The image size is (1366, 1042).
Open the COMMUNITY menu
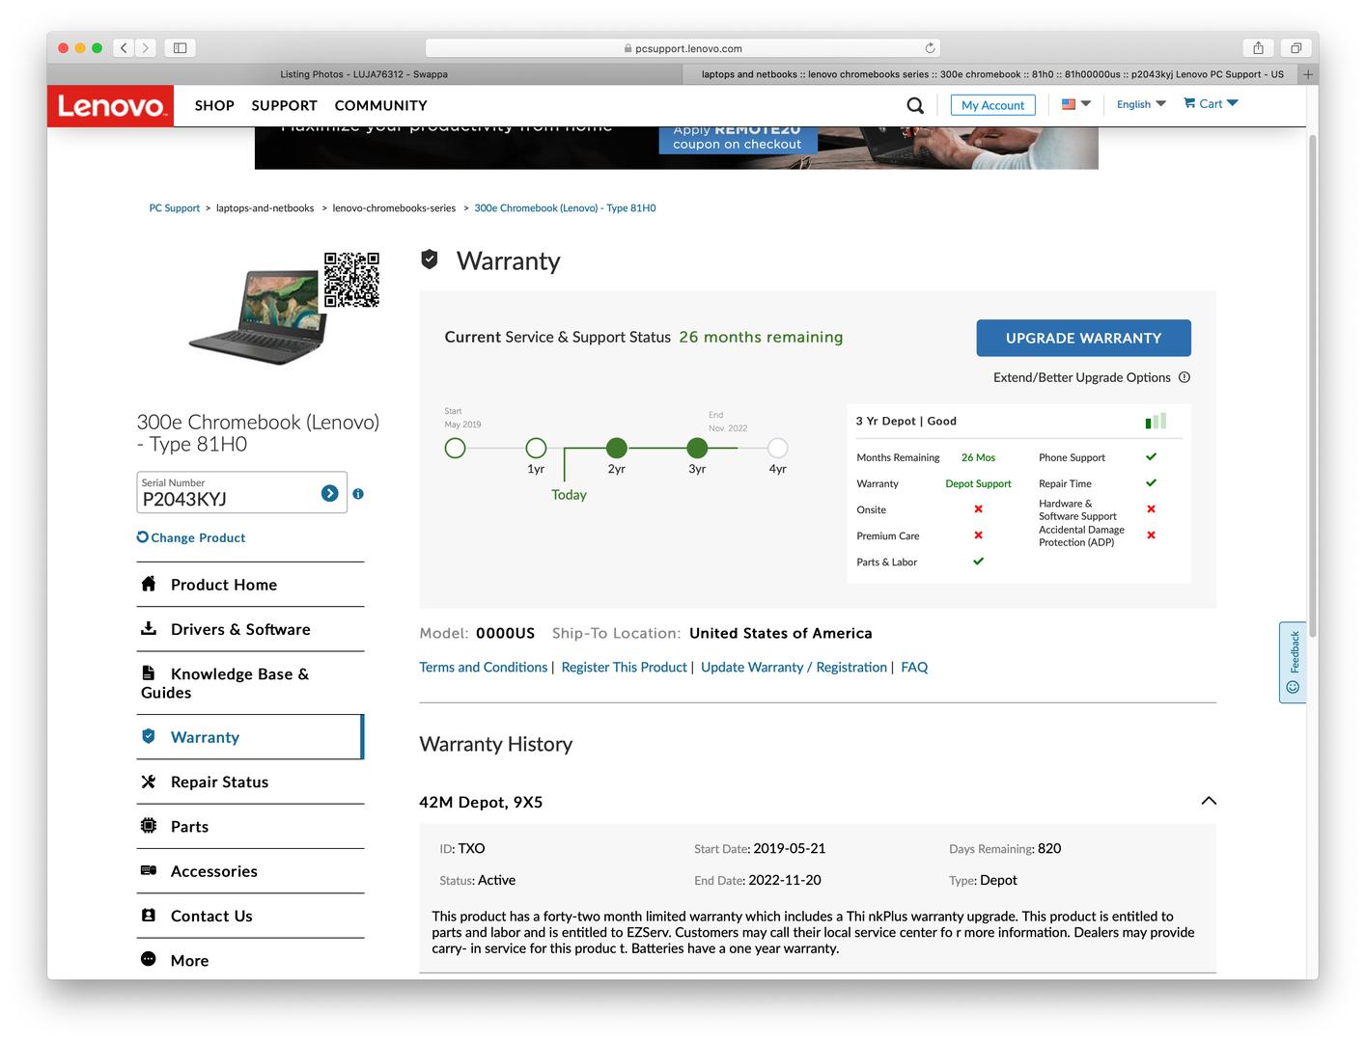pyautogui.click(x=381, y=105)
